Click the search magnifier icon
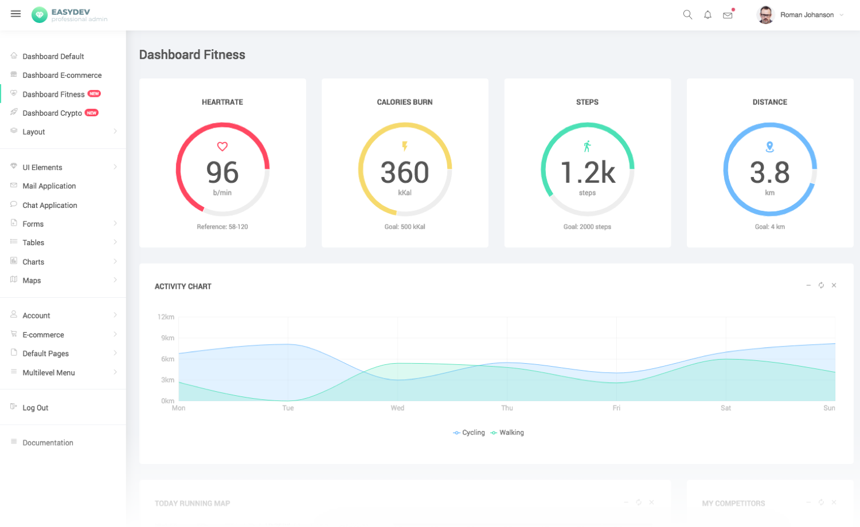The image size is (860, 527). tap(687, 15)
